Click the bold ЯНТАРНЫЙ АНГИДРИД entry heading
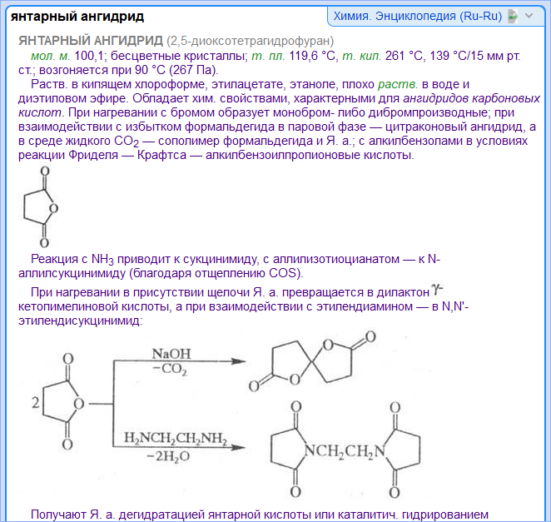The width and height of the screenshot is (551, 522). [90, 41]
